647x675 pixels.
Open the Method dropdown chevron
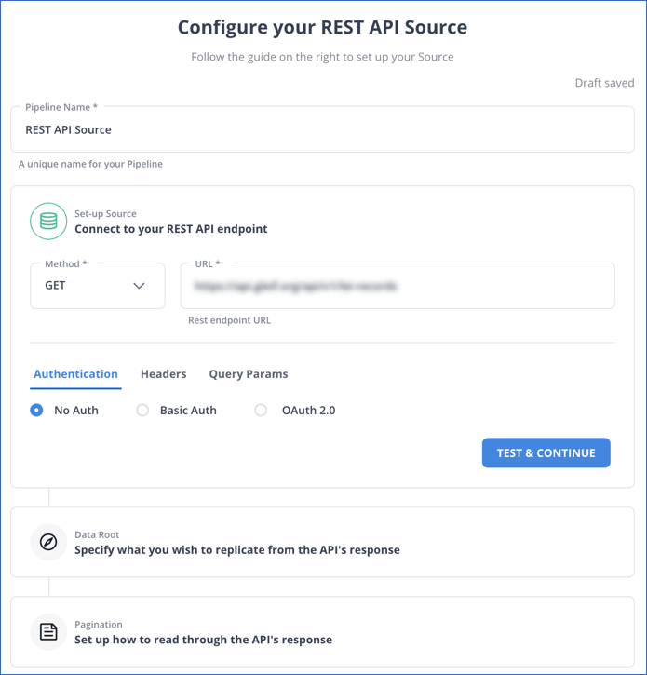(x=139, y=286)
